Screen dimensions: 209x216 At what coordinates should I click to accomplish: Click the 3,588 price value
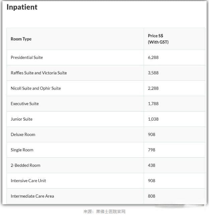coord(153,73)
